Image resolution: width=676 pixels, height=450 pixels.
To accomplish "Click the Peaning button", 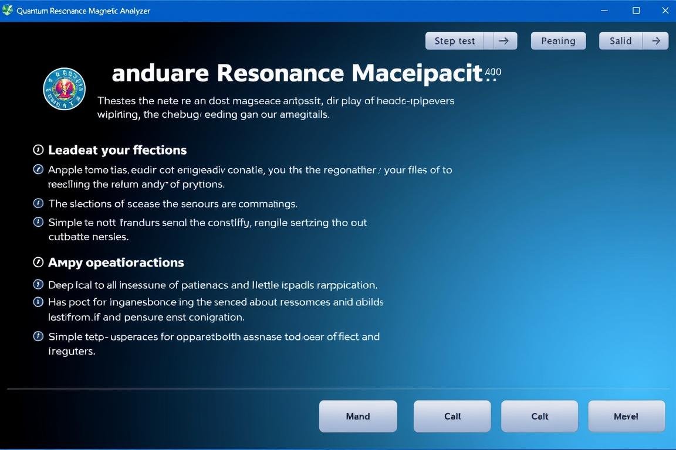I will (x=558, y=41).
